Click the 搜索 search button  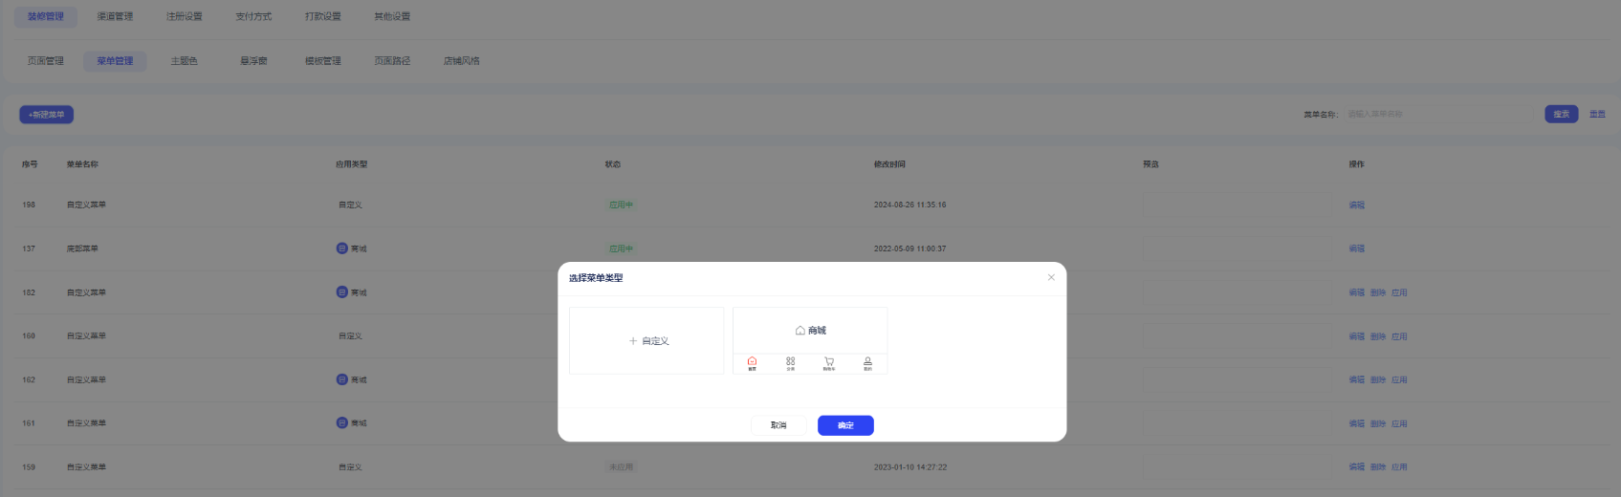tap(1561, 114)
